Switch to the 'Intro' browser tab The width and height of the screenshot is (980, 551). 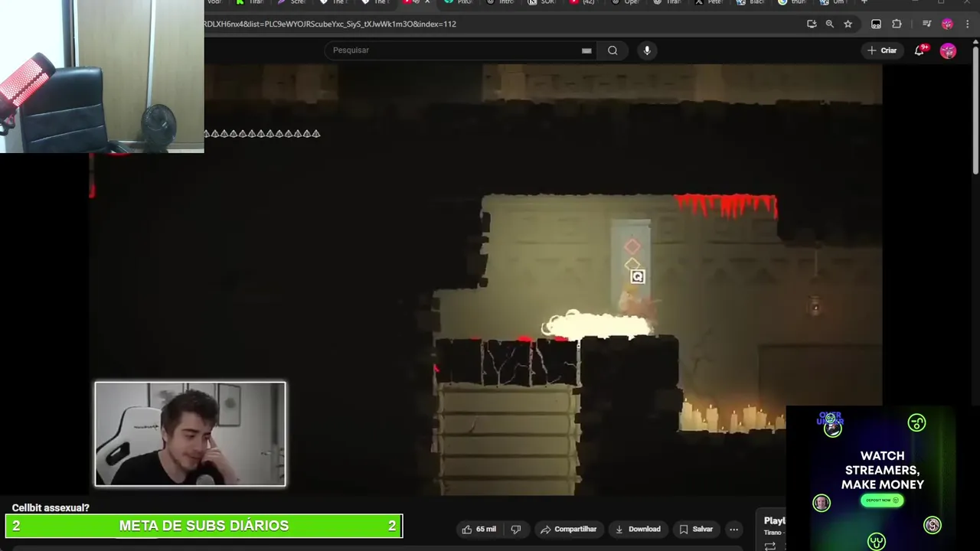pos(500,2)
